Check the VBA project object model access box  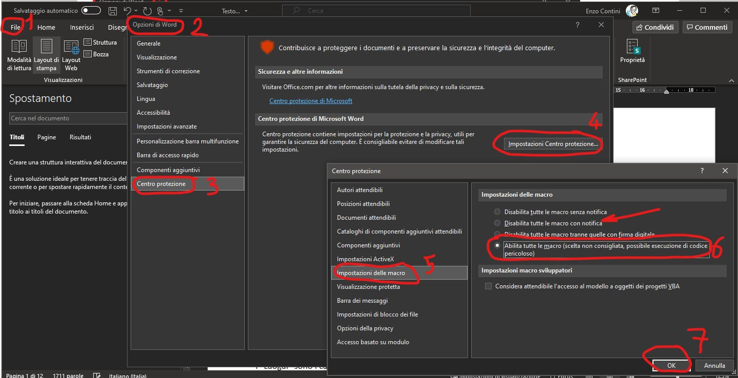click(x=488, y=286)
